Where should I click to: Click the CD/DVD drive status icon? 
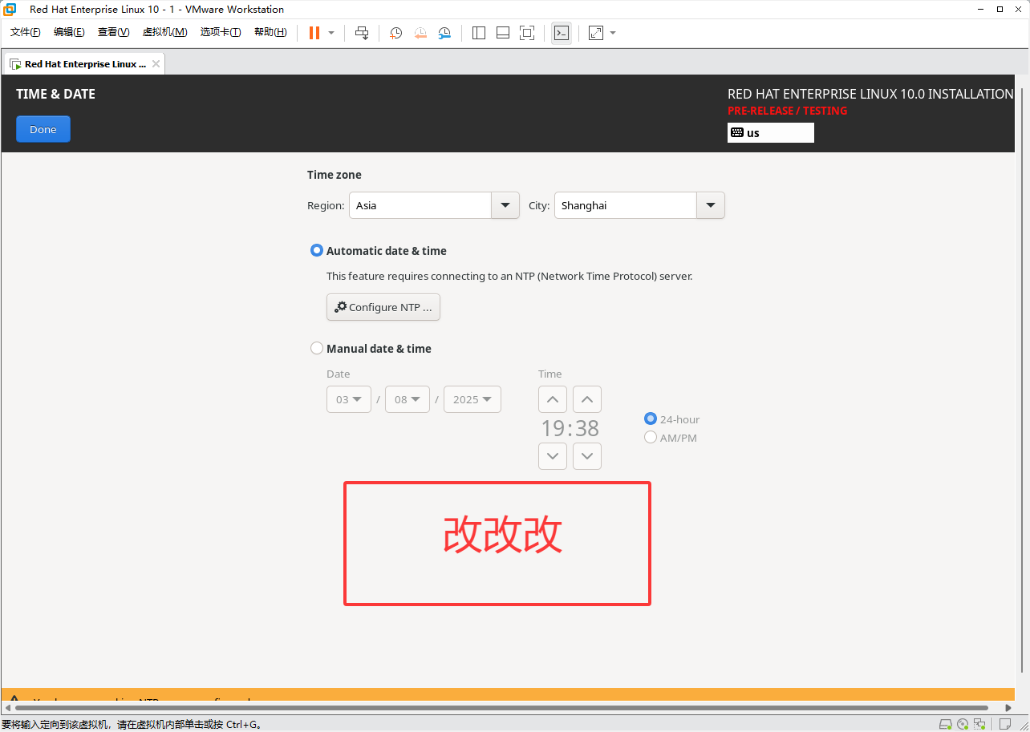coord(963,725)
